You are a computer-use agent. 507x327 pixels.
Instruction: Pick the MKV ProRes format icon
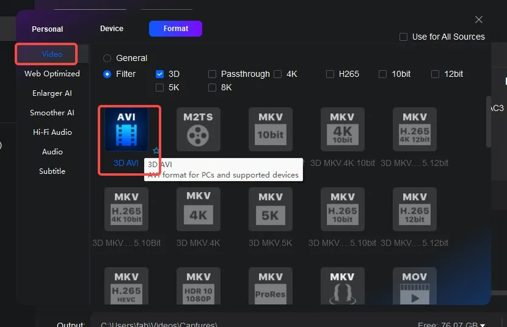pyautogui.click(x=271, y=287)
